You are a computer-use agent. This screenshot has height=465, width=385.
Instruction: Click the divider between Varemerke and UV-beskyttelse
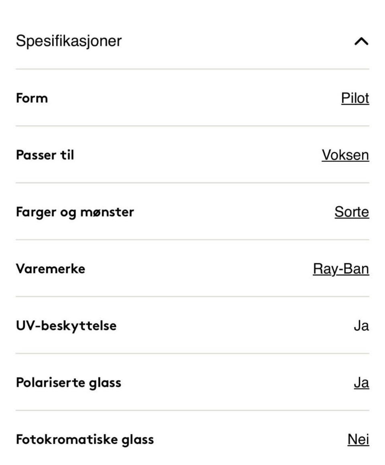(x=192, y=297)
